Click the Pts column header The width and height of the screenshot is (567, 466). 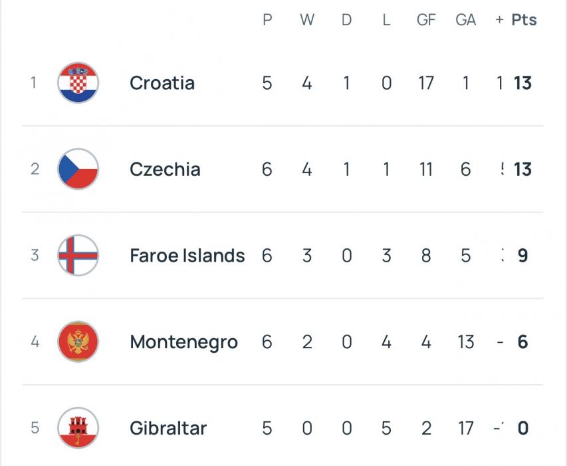click(524, 20)
